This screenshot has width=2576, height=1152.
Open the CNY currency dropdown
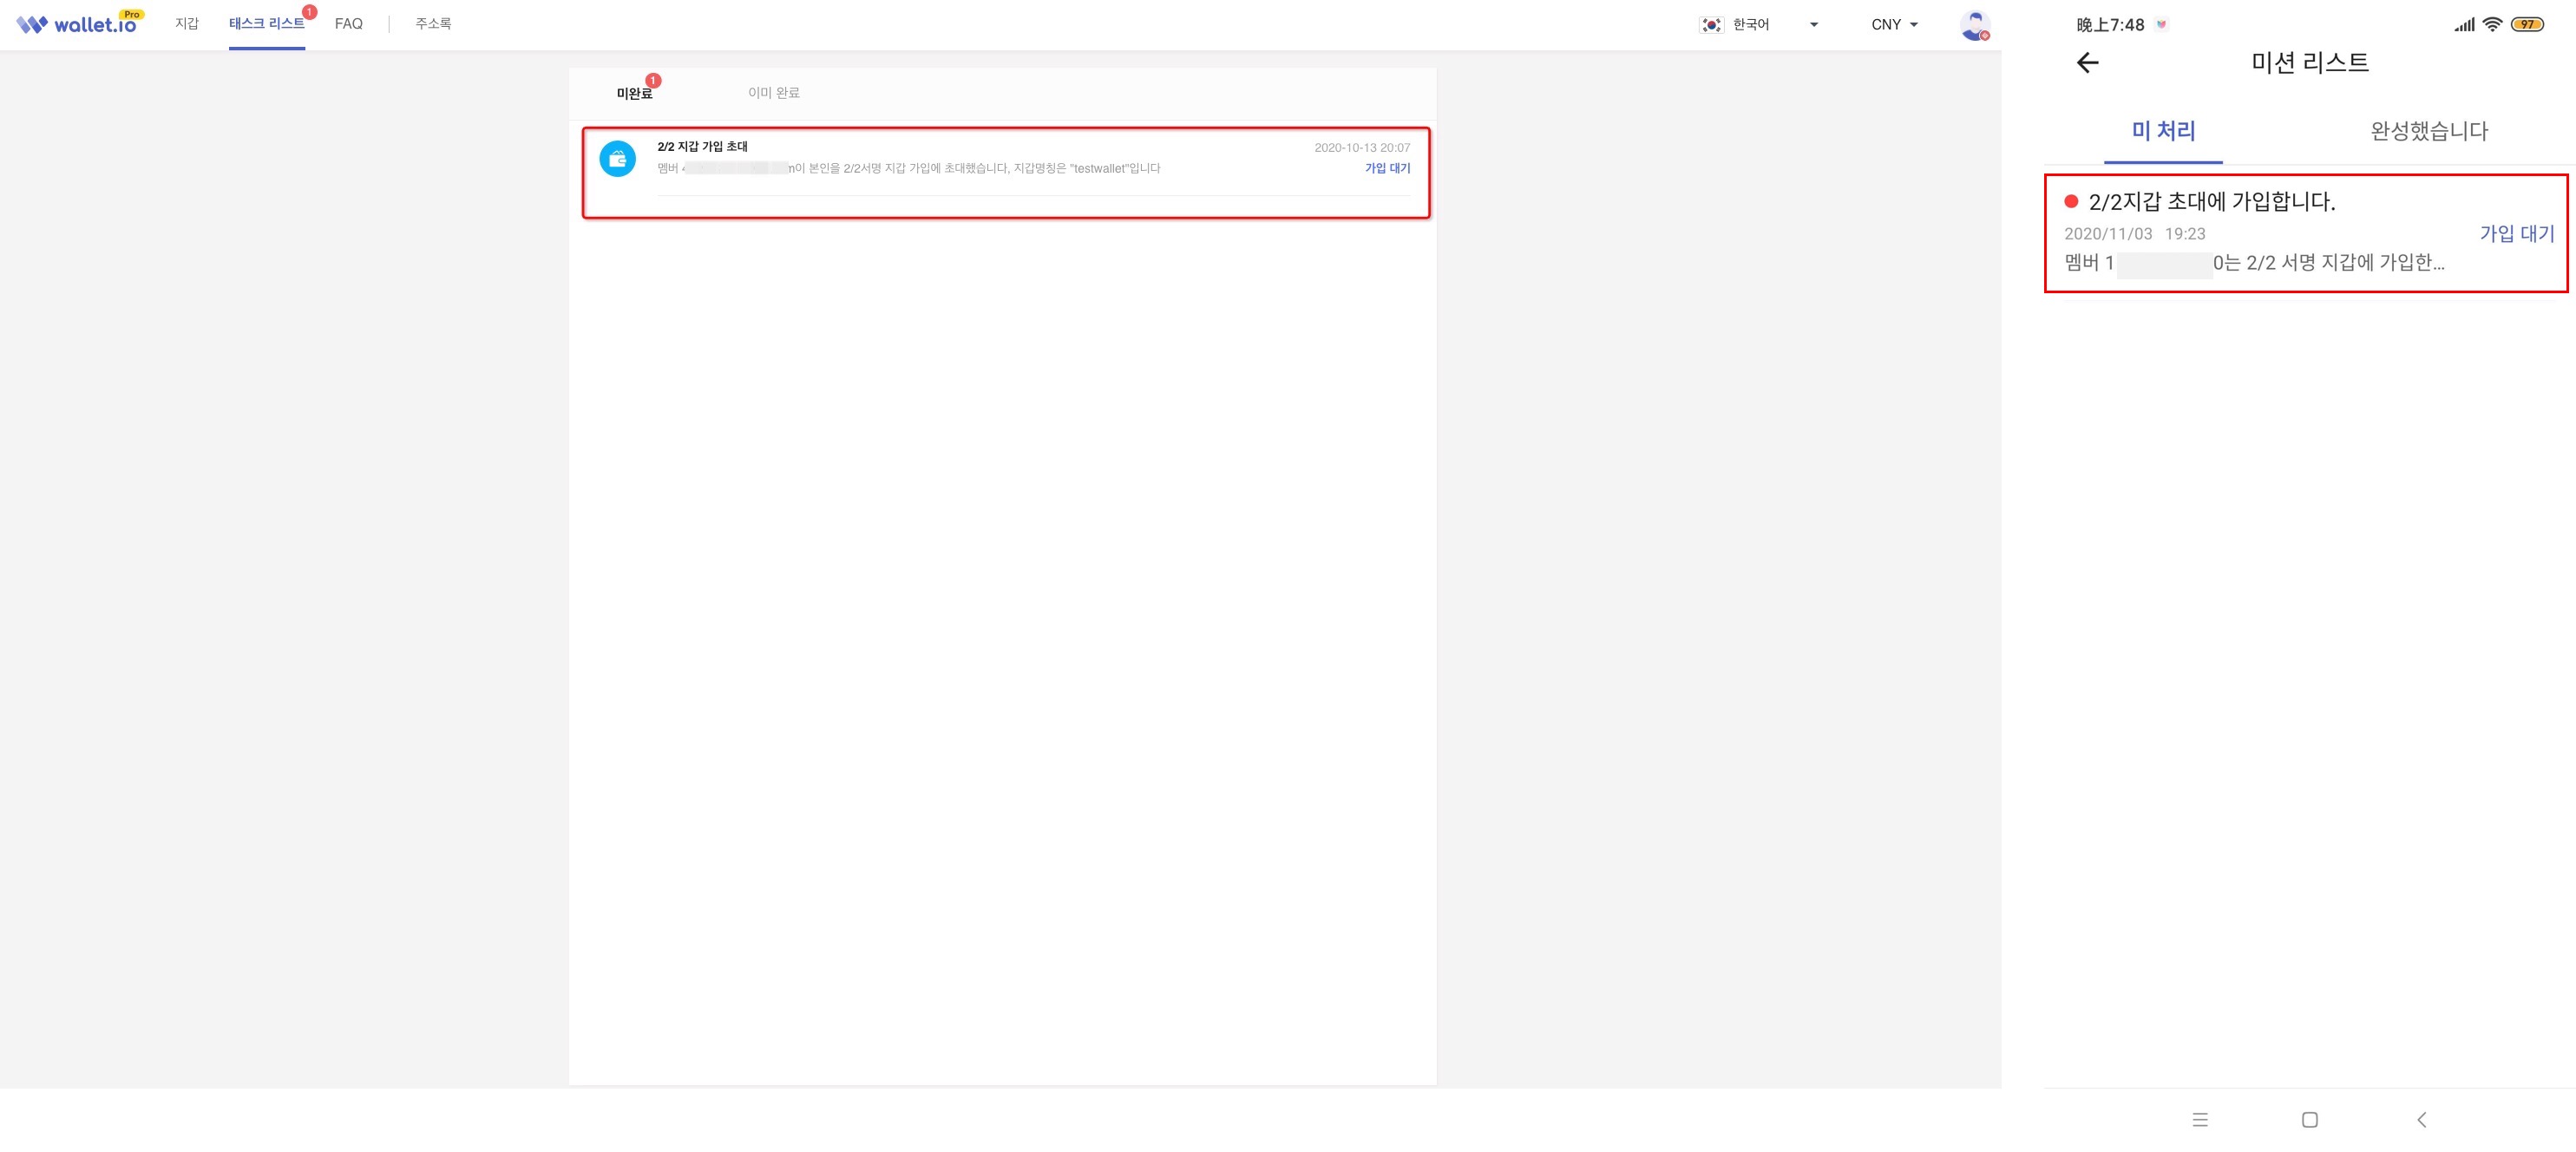(x=1894, y=25)
